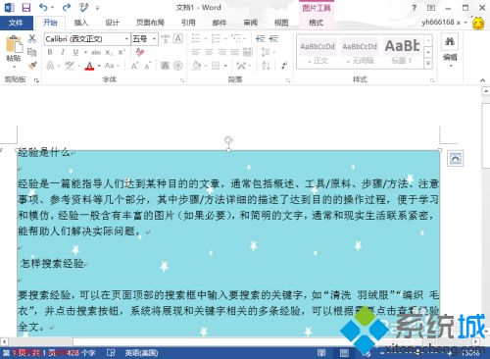The width and height of the screenshot is (490, 359).
Task: Click the picture rotation handle
Action: pyautogui.click(x=228, y=140)
